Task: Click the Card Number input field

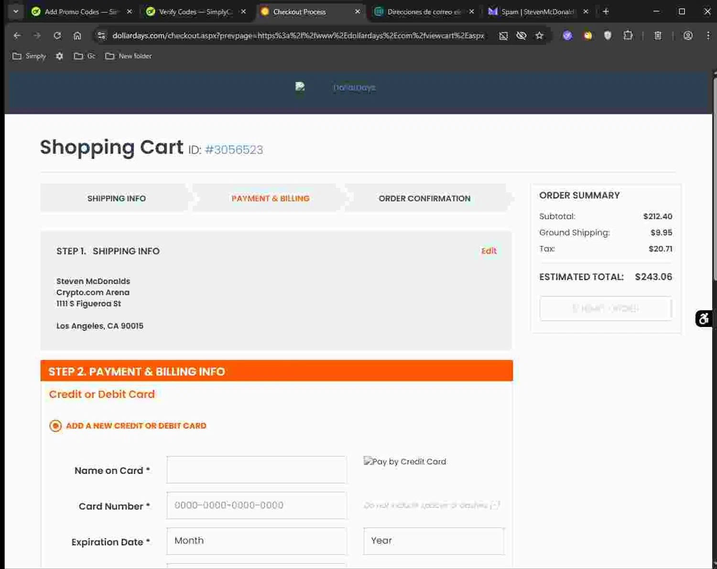Action: [257, 506]
